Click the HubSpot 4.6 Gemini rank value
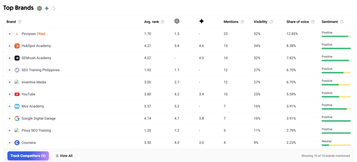Viewport: 357px width, 162px height. [201, 46]
